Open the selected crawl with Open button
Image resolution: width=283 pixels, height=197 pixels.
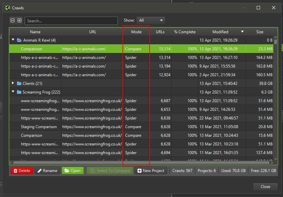coord(73,171)
